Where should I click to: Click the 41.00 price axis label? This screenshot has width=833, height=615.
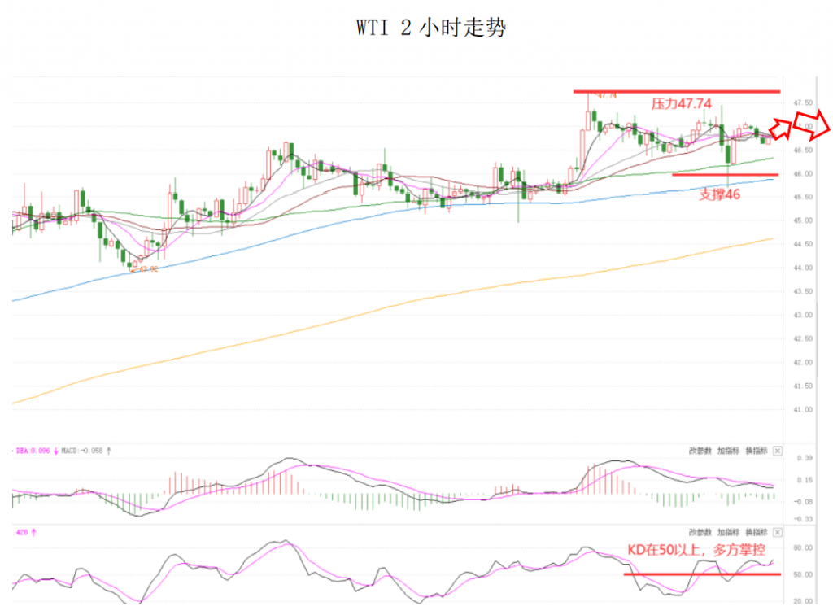803,409
